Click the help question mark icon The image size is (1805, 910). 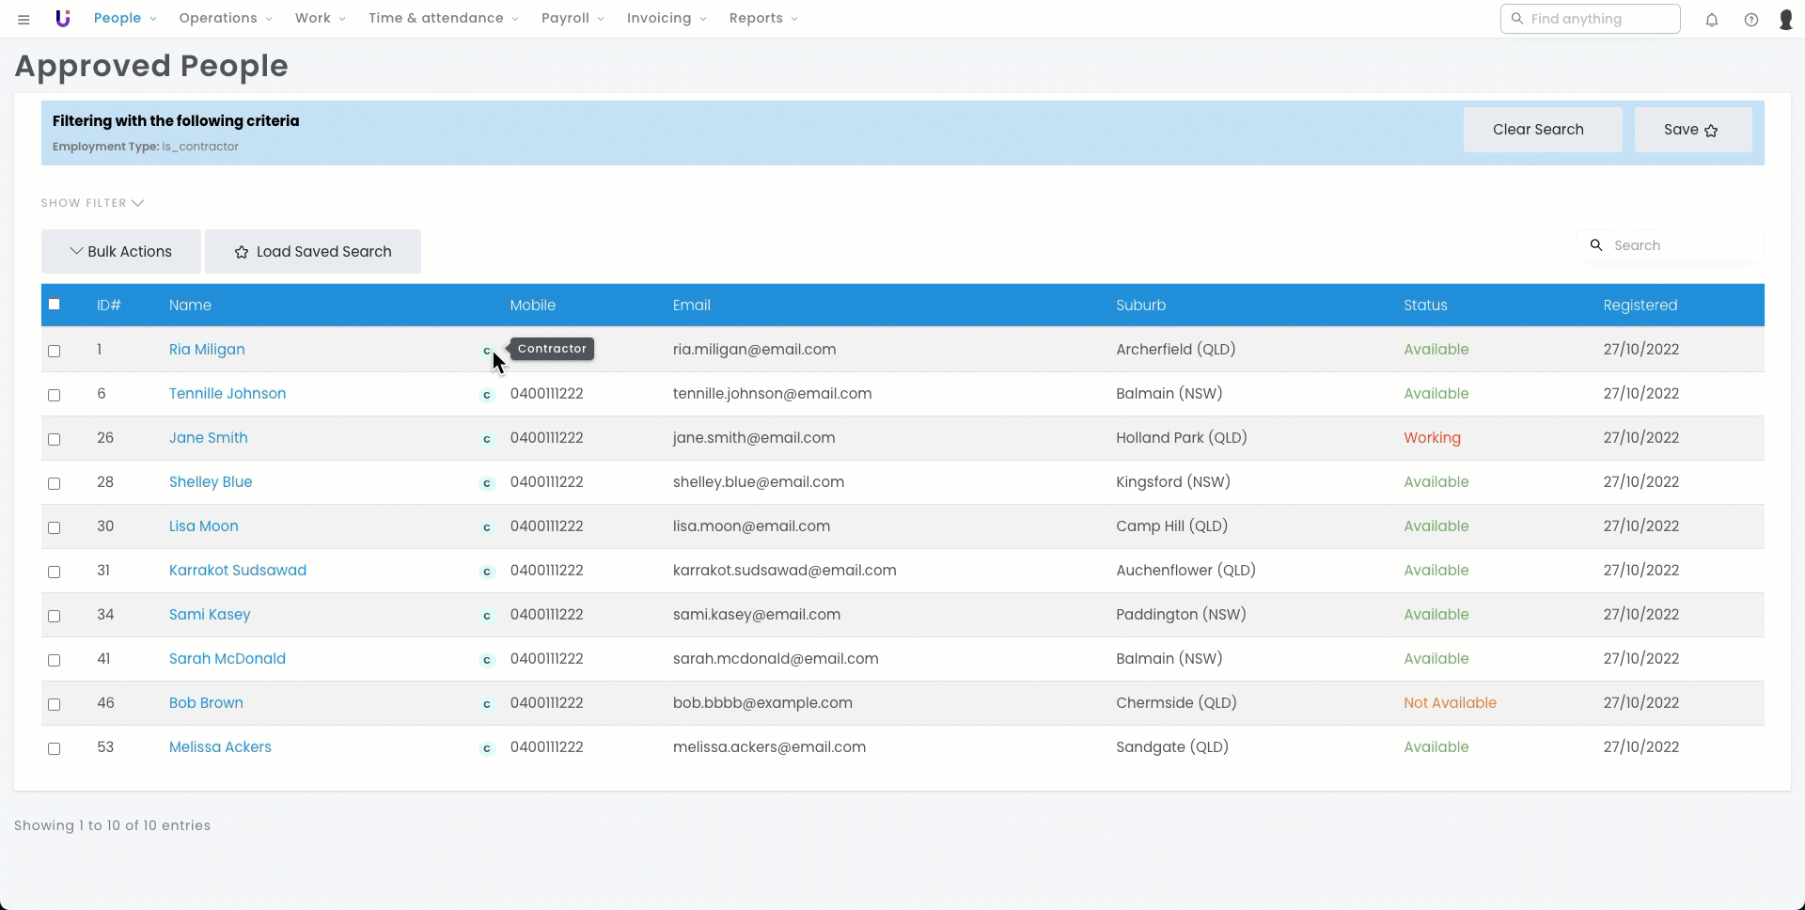point(1751,20)
